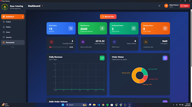Click the £213.33 average order value
Image resolution: width=192 pixels, height=107 pixels.
100,41
